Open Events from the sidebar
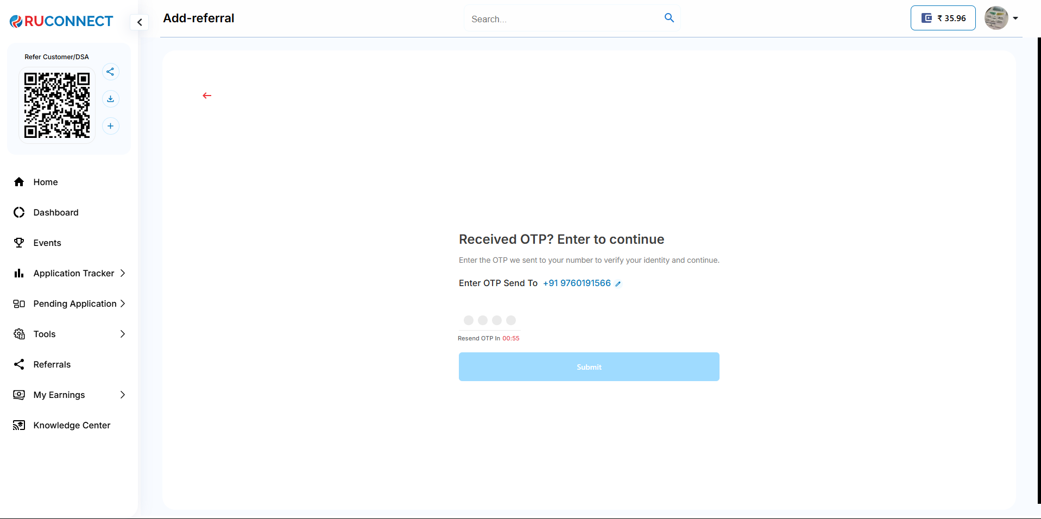The image size is (1041, 519). click(47, 243)
